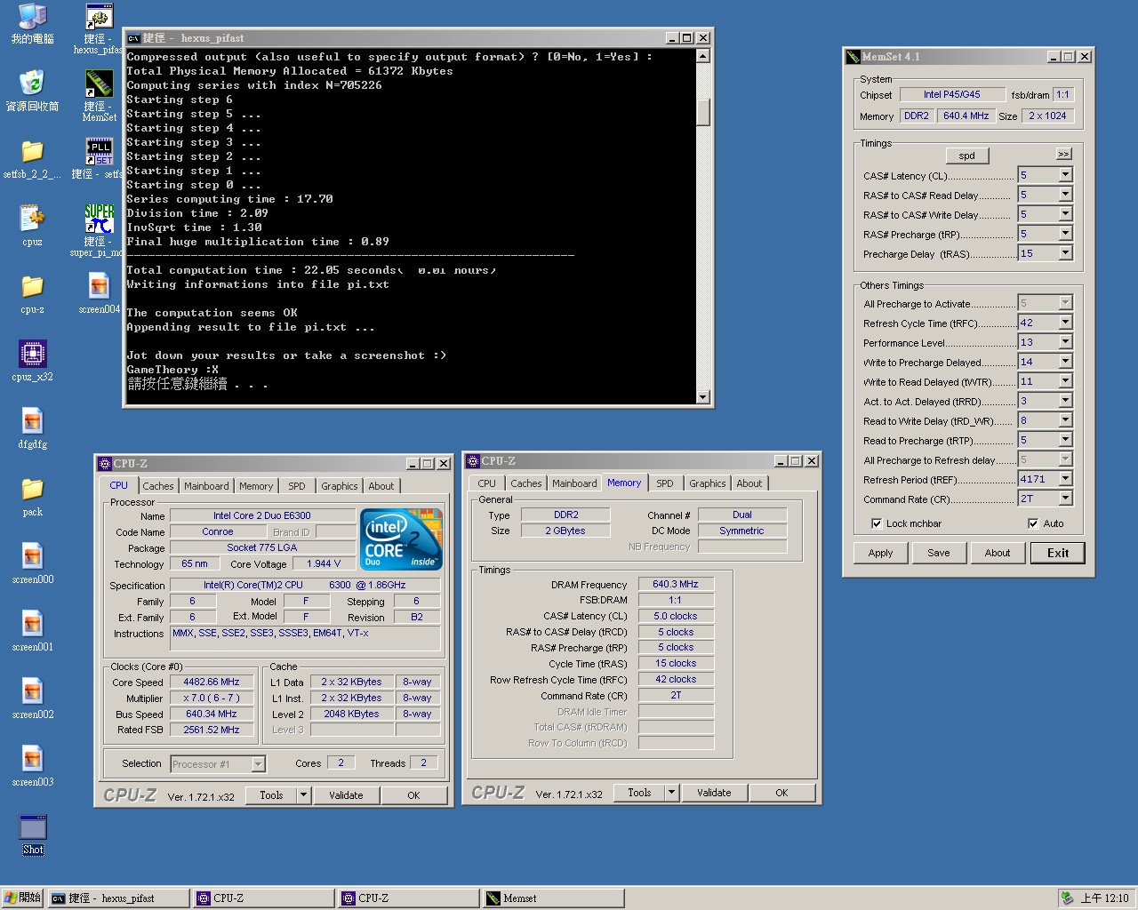Switch to hexus_pifast taskbar item
The image size is (1138, 910).
(119, 898)
